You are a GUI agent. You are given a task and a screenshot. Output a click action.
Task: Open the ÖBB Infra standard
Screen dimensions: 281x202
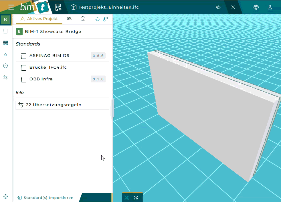tap(62, 79)
